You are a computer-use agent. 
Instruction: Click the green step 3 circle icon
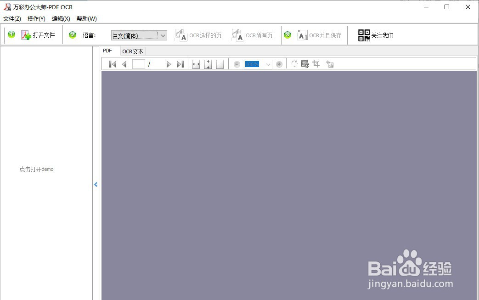pyautogui.click(x=287, y=35)
